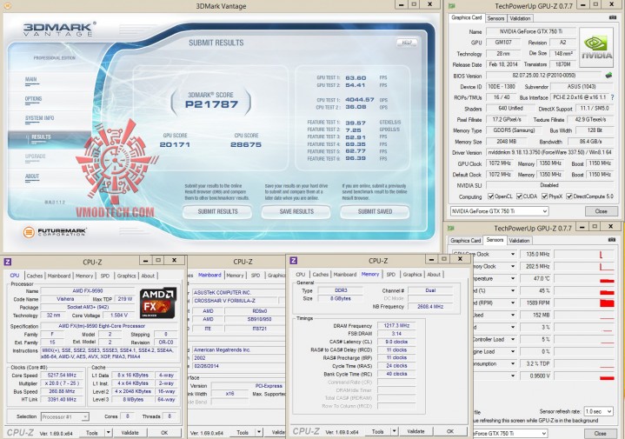Open SPD tab in the CPU-Z Memory window
Viewport: 625px width, 439px height.
point(390,275)
